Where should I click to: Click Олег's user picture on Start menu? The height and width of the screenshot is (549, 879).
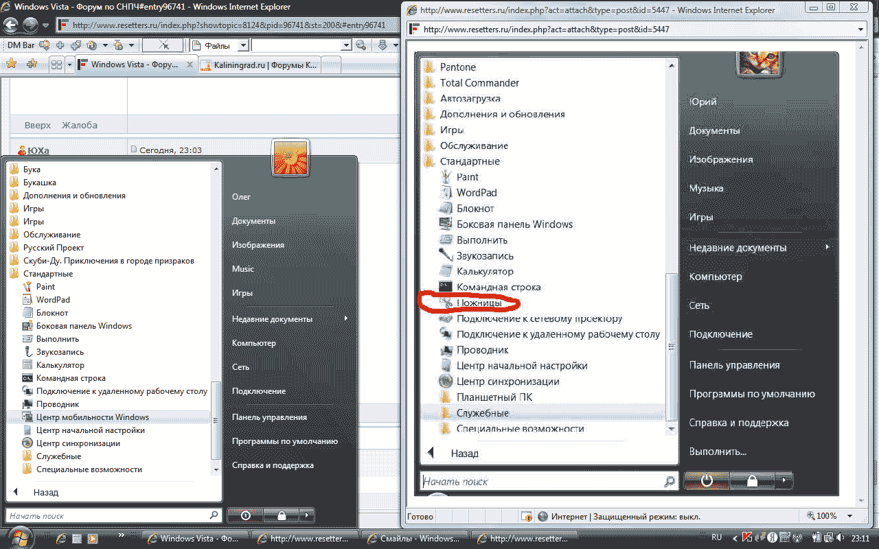click(291, 158)
